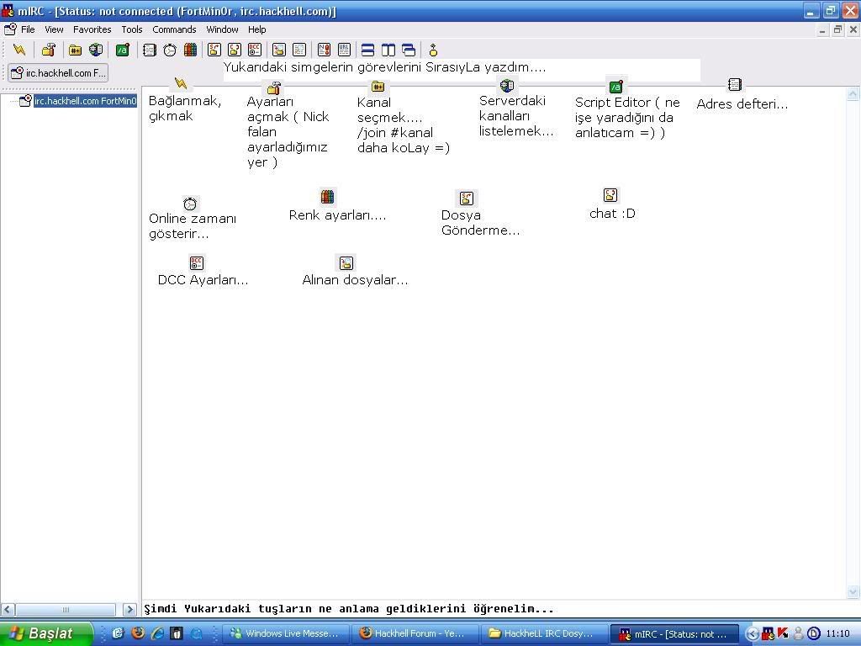Click the DCC Send file icon

click(214, 50)
